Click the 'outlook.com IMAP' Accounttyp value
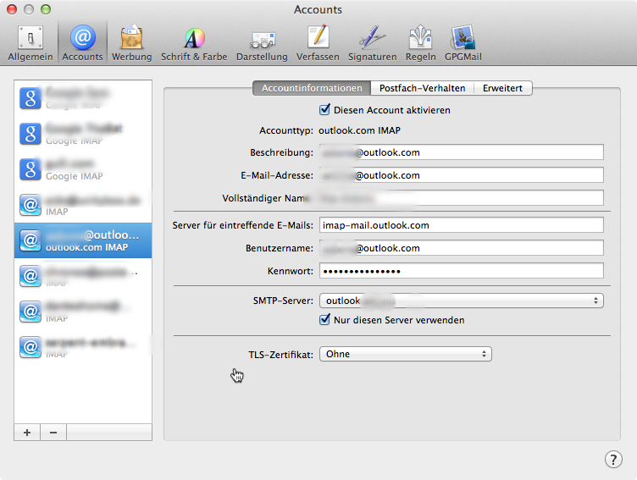637x480 pixels. 359,130
